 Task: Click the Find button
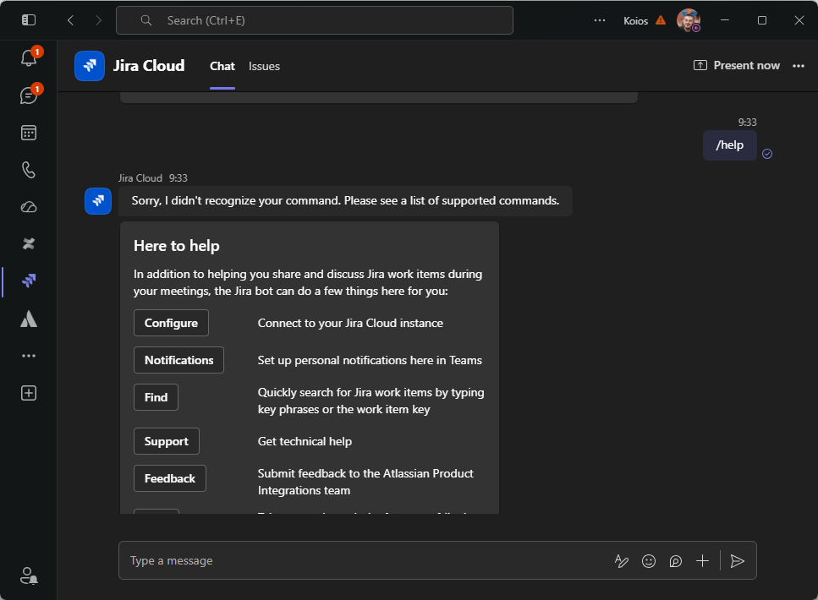pyautogui.click(x=156, y=397)
